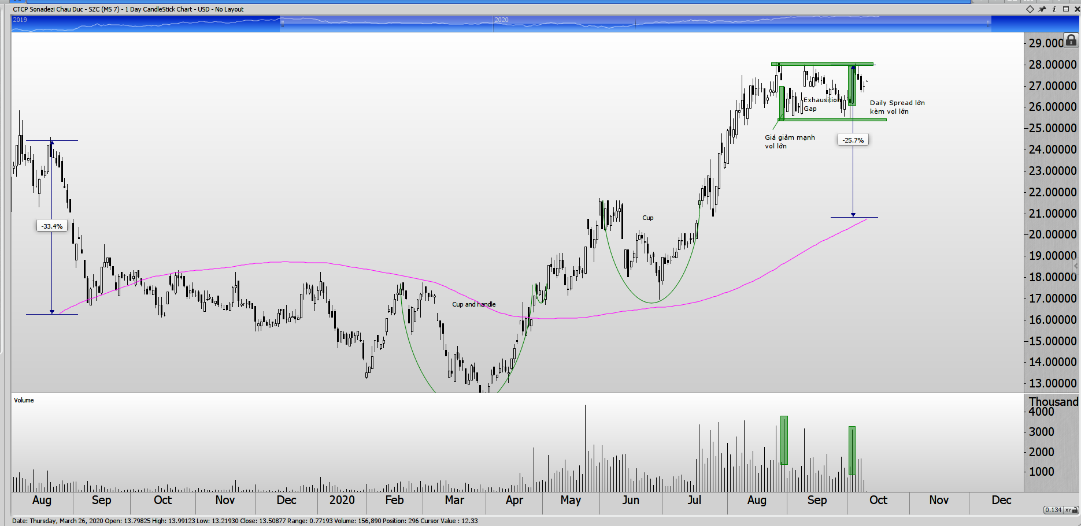Click the 0.134 scale value field
This screenshot has width=1081, height=526.
click(x=1054, y=510)
